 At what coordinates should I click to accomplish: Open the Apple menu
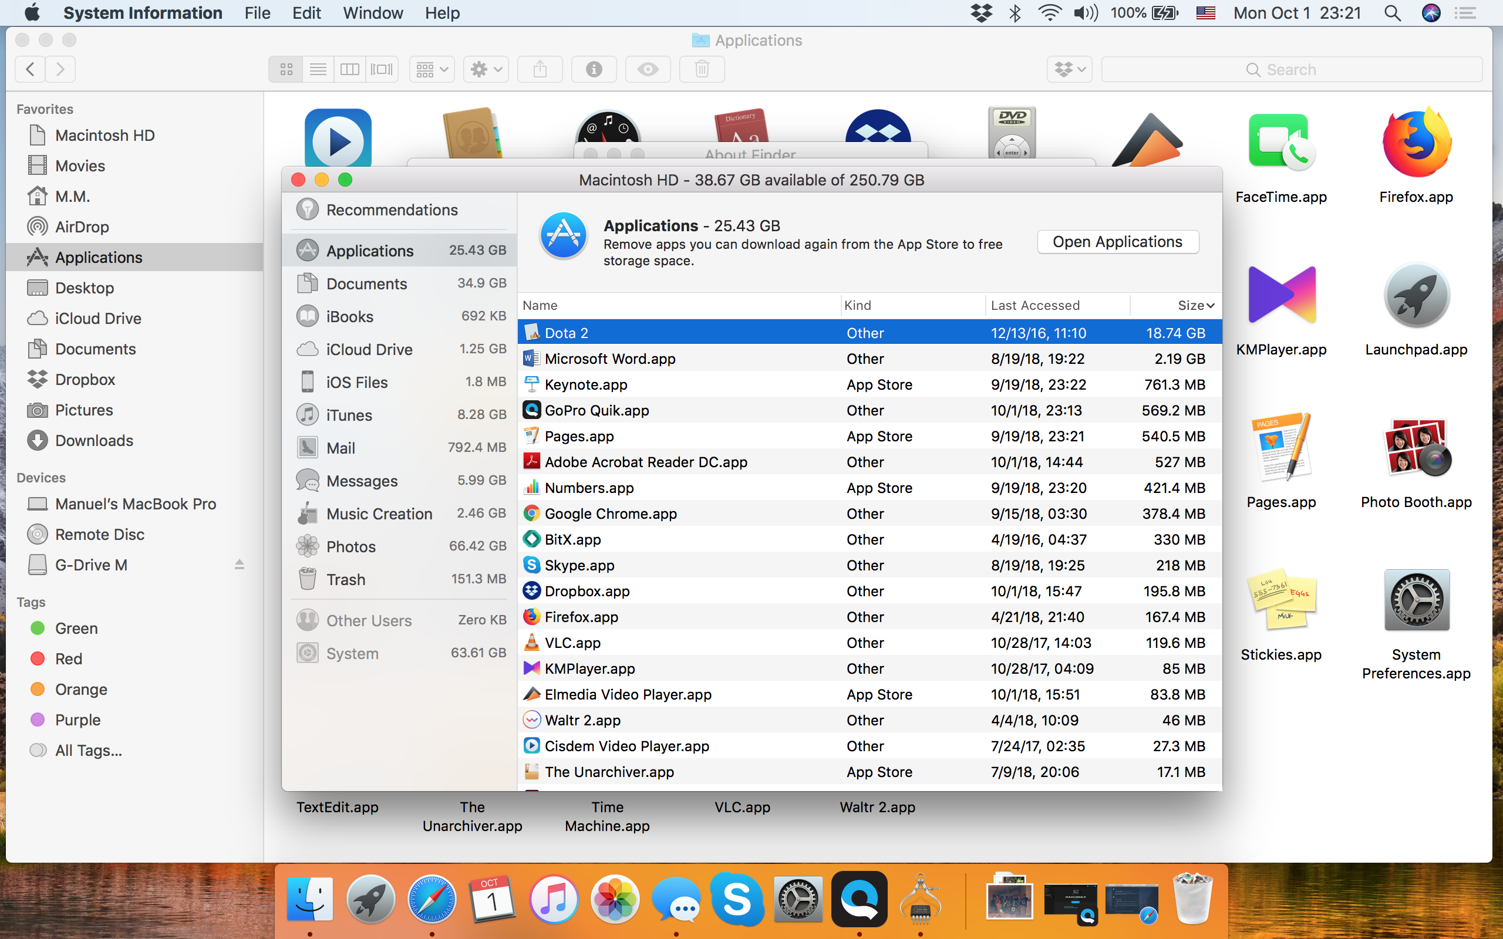point(32,13)
